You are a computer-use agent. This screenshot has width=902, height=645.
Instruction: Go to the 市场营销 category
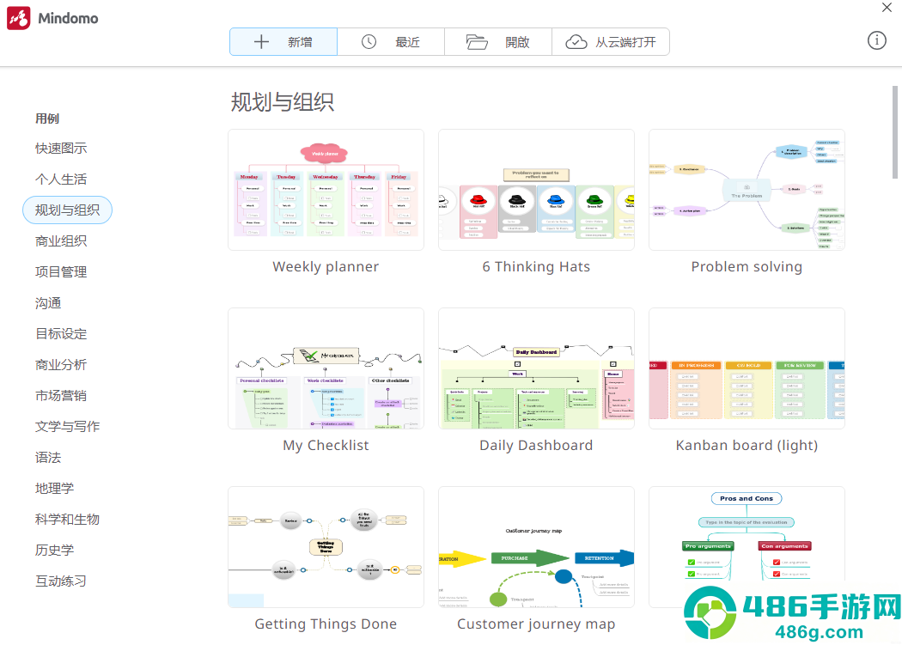(x=61, y=395)
